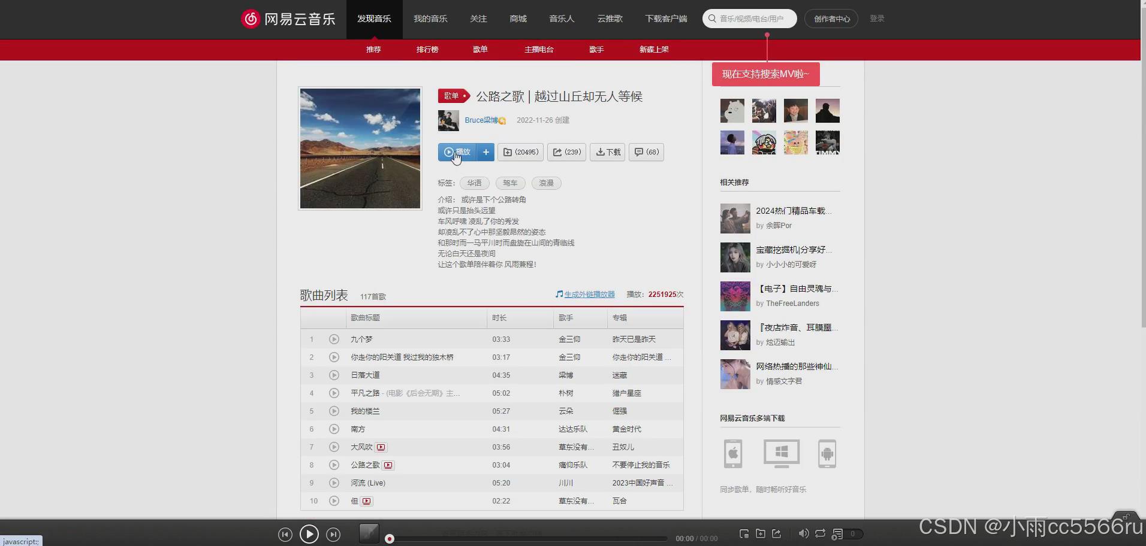1146x546 pixels.
Task: Select 主播电台 in red sub-navigation
Action: [539, 50]
